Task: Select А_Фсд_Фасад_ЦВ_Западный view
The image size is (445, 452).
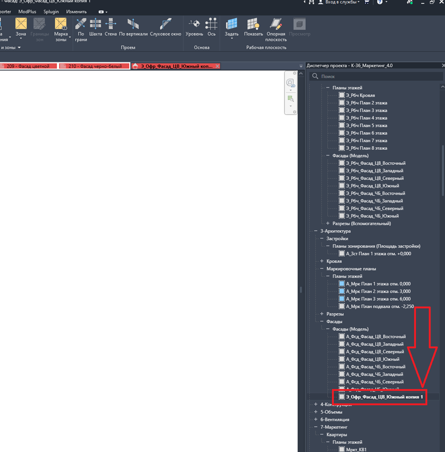Action: pyautogui.click(x=374, y=344)
